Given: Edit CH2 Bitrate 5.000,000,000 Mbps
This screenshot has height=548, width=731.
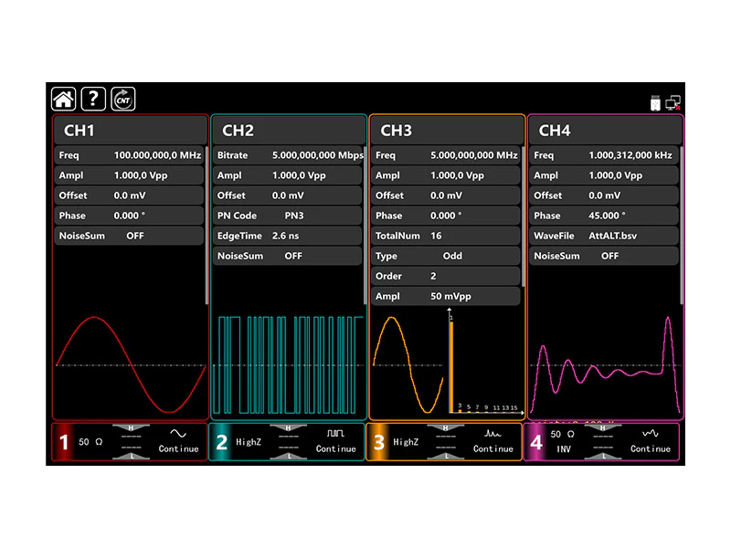Looking at the screenshot, I should point(287,155).
